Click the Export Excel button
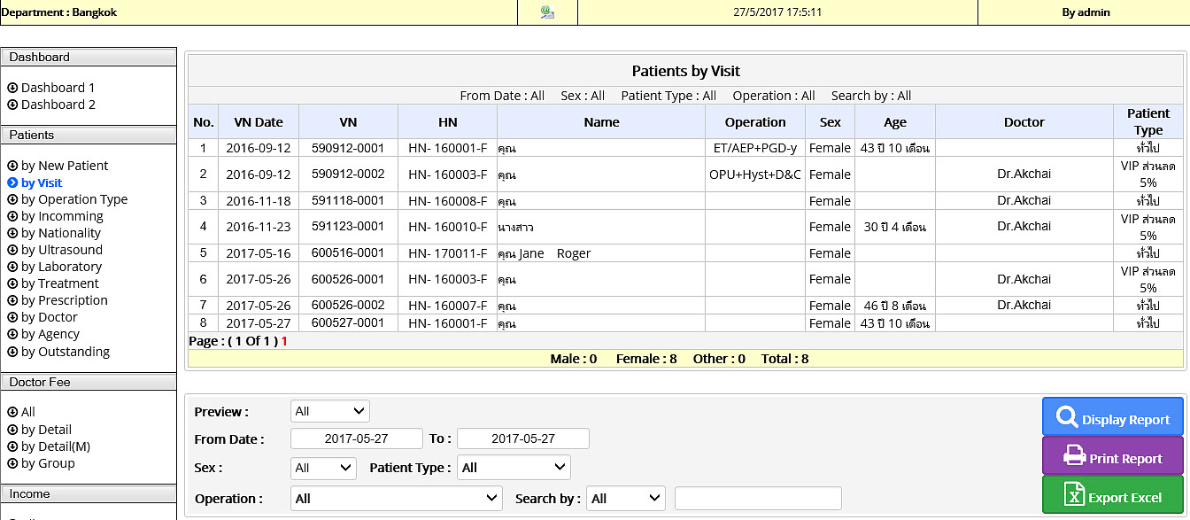1190x520 pixels. [x=1113, y=495]
